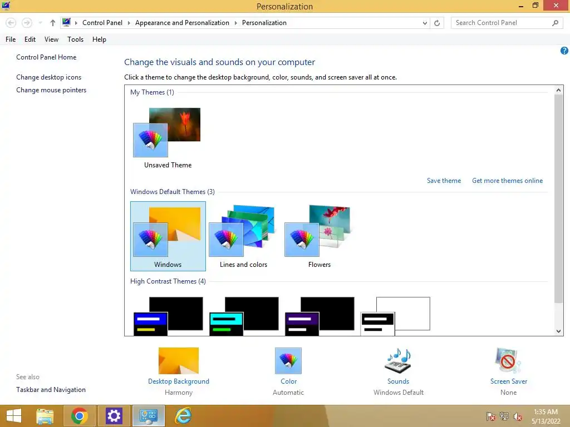Go to Control Panel Home

[46, 57]
